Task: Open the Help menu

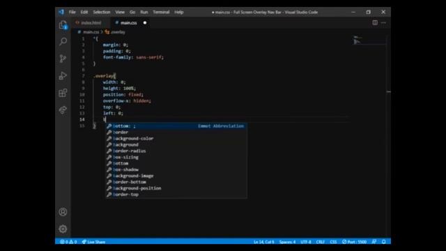Action: [x=179, y=13]
